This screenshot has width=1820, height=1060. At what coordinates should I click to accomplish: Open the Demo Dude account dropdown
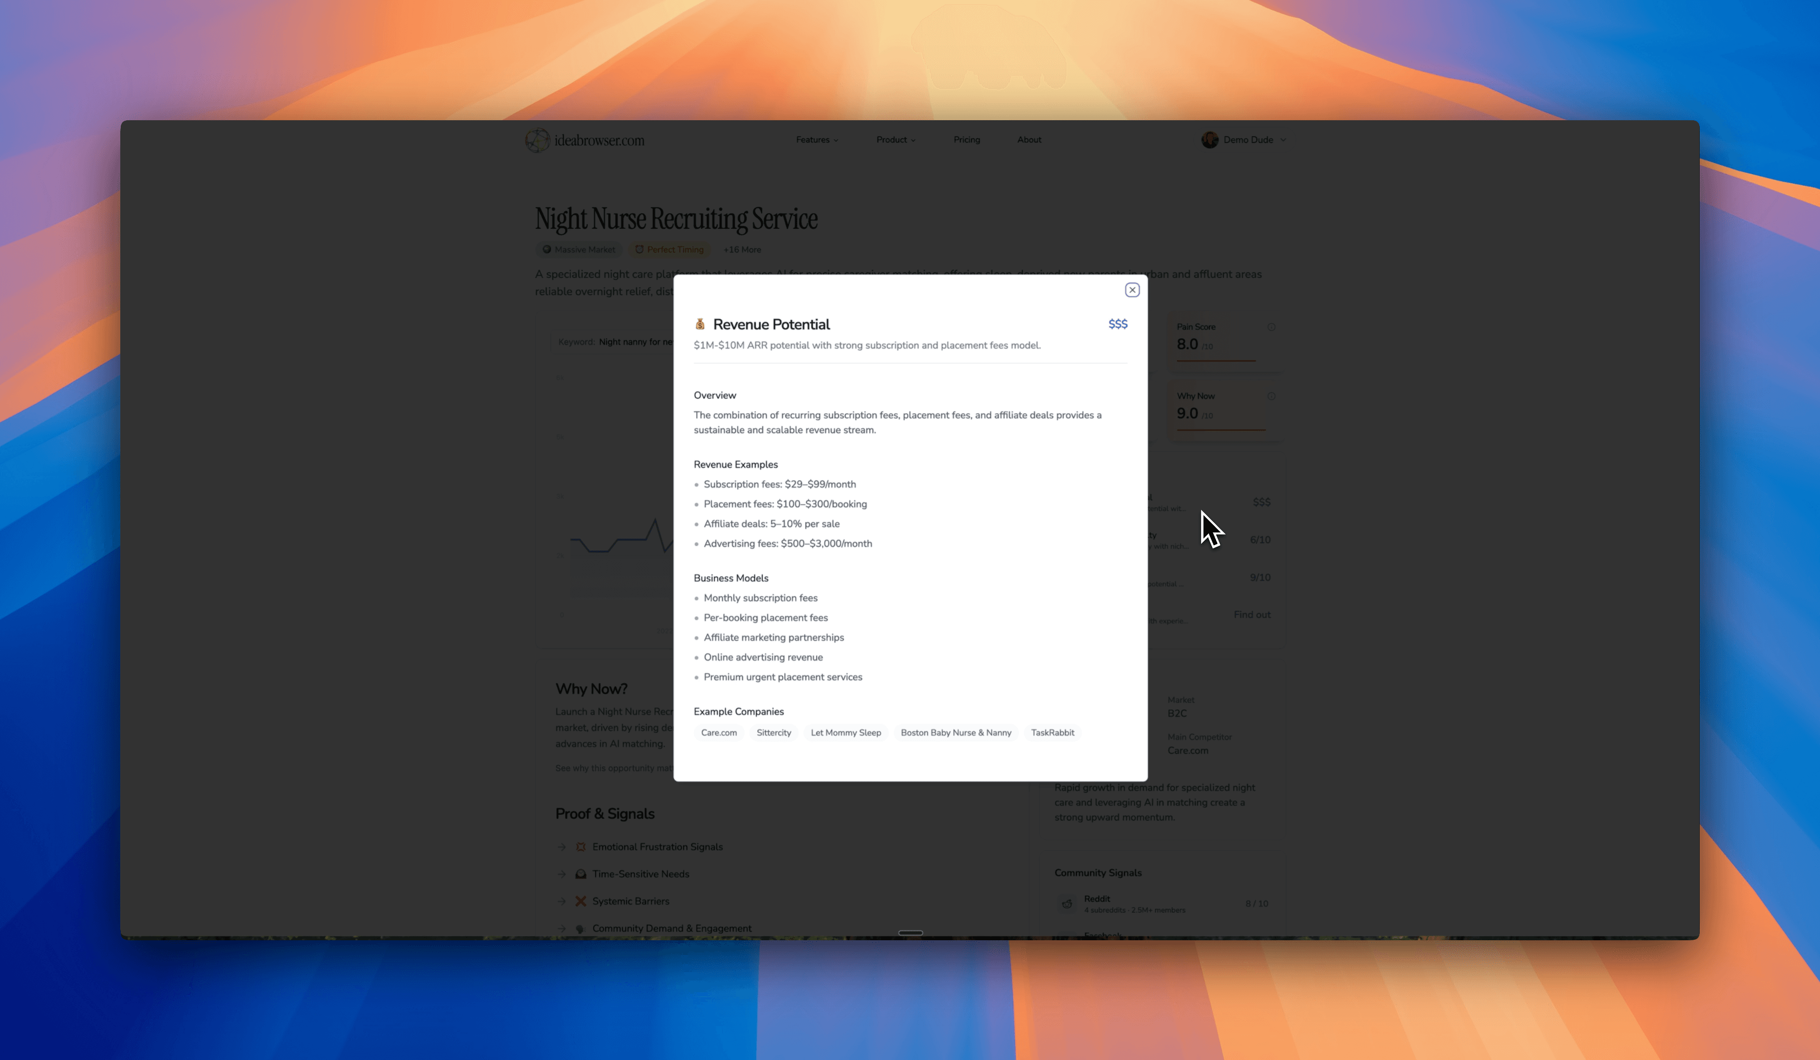(1244, 140)
